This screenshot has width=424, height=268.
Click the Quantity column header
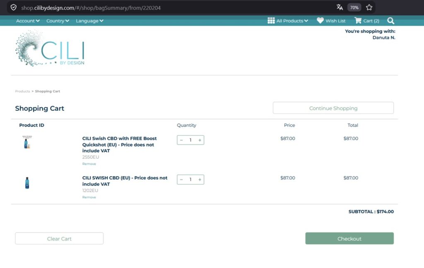(x=186, y=125)
